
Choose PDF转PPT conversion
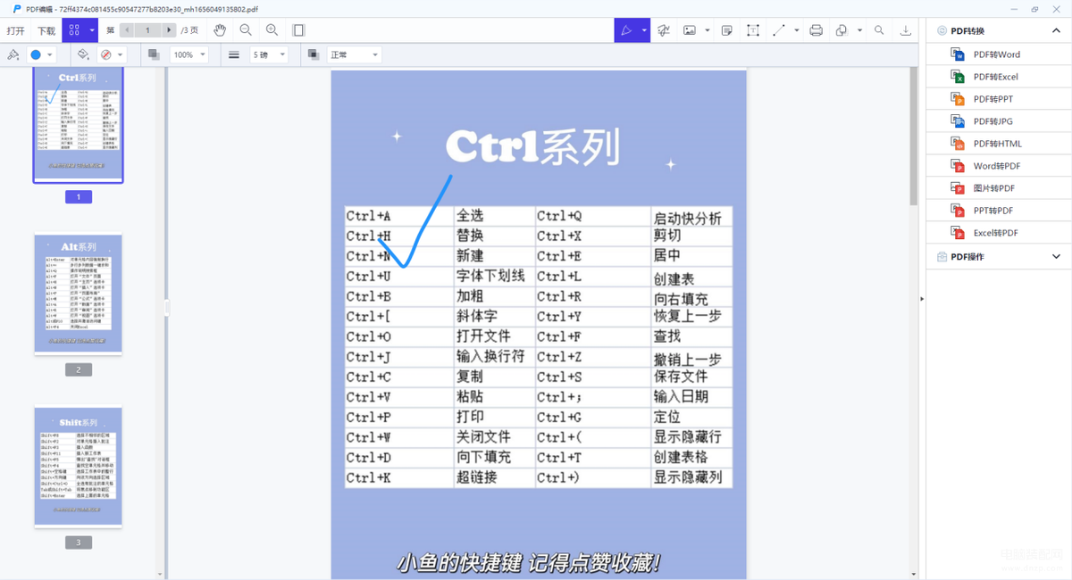coord(999,99)
